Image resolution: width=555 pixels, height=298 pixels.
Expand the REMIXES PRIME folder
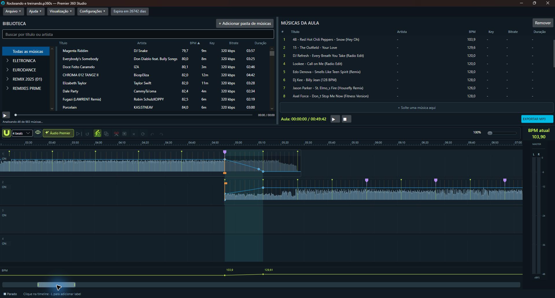tap(8, 88)
